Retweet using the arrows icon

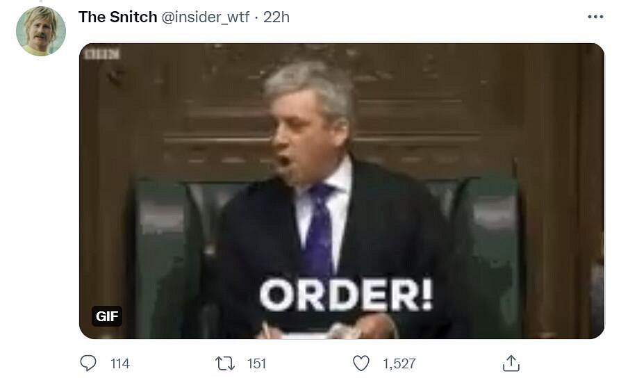pos(225,363)
